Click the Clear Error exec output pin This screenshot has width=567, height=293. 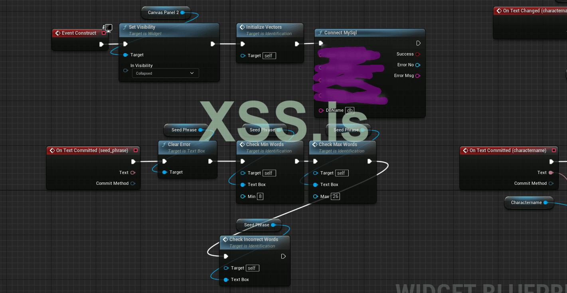[x=210, y=161]
